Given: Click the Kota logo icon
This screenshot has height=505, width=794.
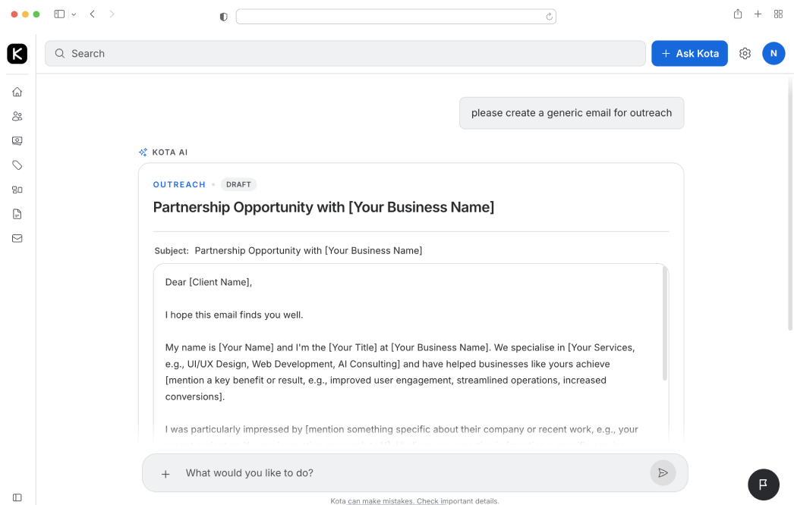Looking at the screenshot, I should click(17, 54).
